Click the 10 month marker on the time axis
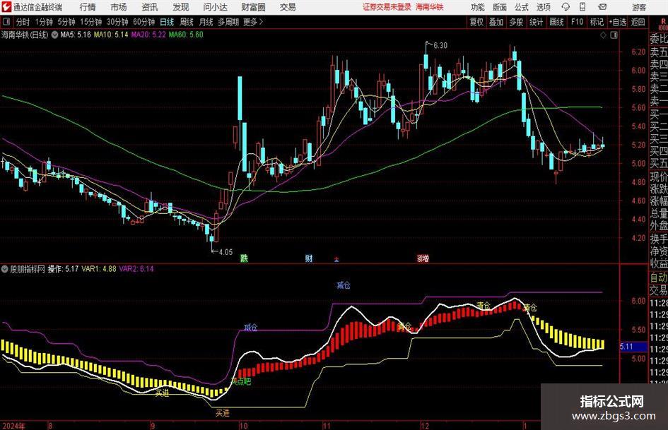 click(243, 426)
